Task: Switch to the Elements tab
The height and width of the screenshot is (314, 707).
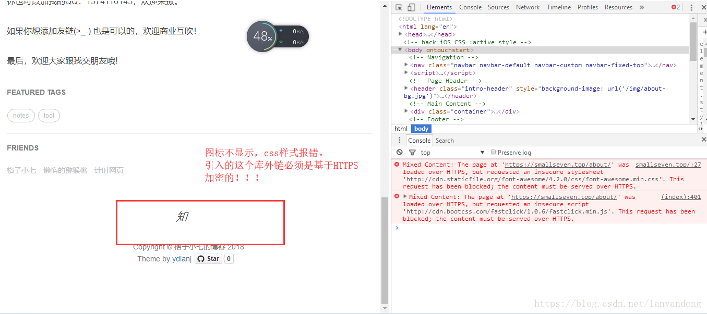Action: point(439,7)
